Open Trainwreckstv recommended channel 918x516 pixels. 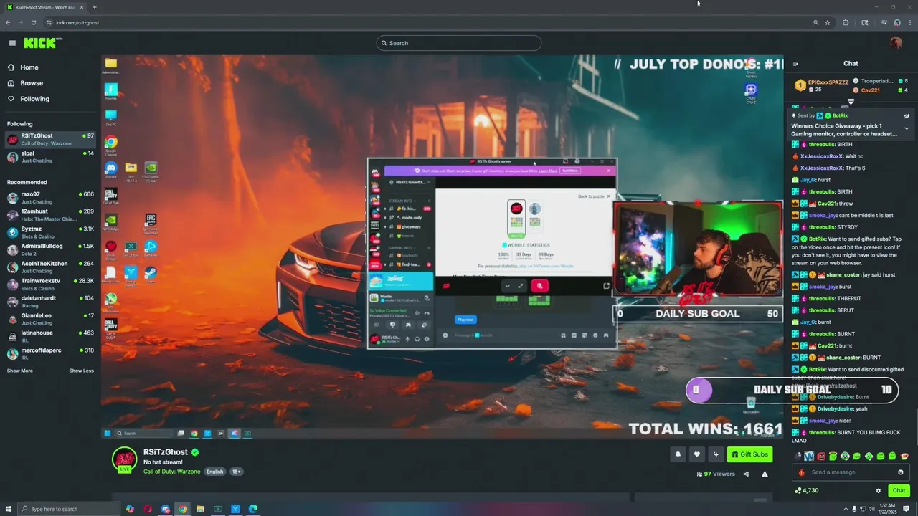tap(50, 285)
